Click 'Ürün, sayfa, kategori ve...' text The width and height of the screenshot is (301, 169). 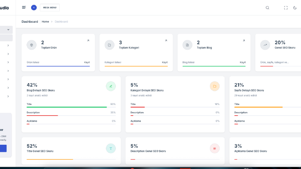(x=274, y=62)
